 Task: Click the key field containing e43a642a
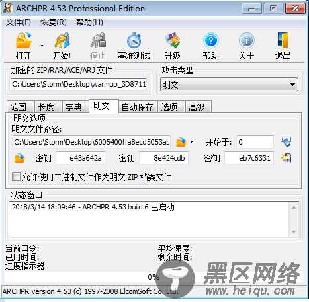[x=80, y=158]
